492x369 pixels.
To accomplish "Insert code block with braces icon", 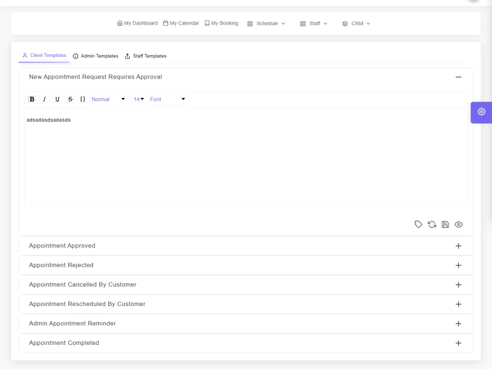I will [x=83, y=99].
